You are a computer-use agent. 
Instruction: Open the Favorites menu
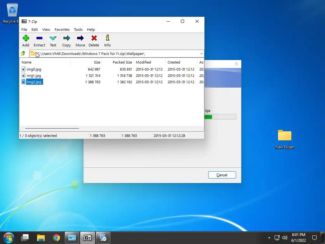[x=62, y=30]
